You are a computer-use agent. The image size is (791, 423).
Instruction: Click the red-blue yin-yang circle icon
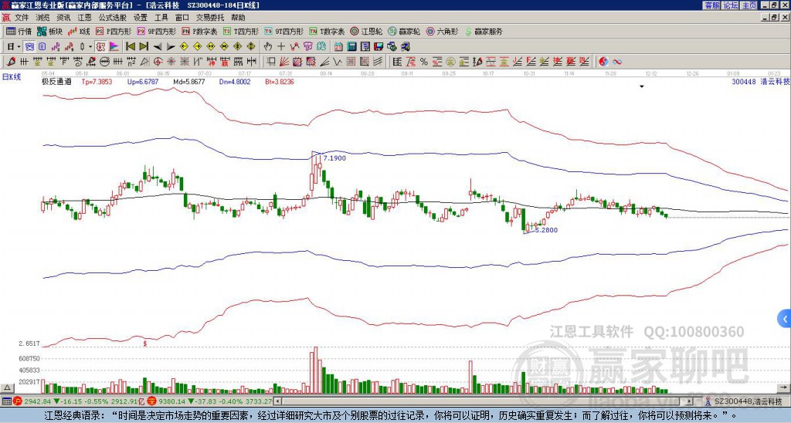603,62
